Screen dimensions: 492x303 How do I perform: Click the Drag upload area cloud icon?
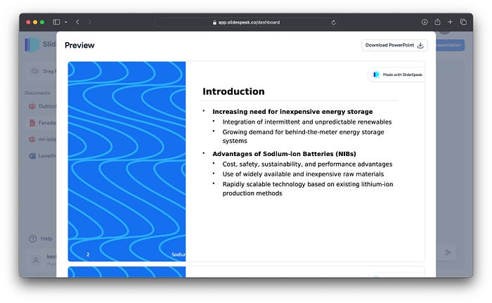click(35, 71)
